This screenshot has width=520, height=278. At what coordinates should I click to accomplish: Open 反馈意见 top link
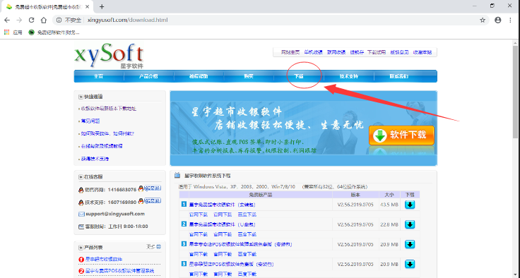pos(399,52)
